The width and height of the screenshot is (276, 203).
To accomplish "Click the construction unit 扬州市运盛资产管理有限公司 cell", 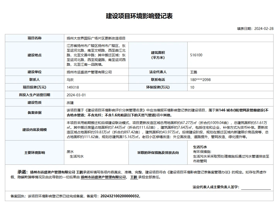I will point(89,72).
